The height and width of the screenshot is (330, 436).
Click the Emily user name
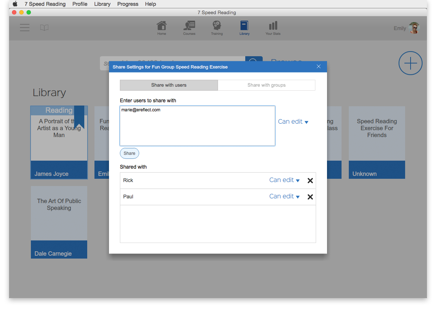click(400, 28)
